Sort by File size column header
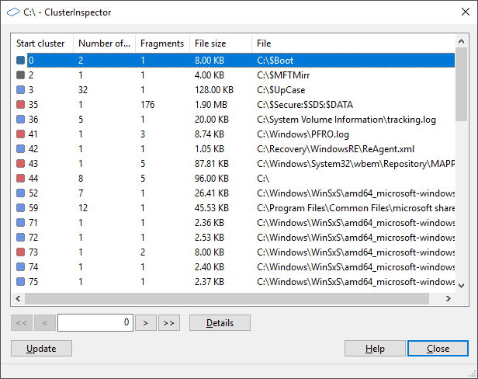 pyautogui.click(x=220, y=43)
